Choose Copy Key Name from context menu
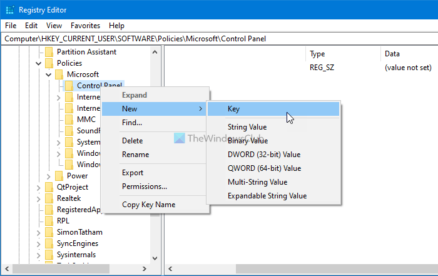 tap(148, 205)
